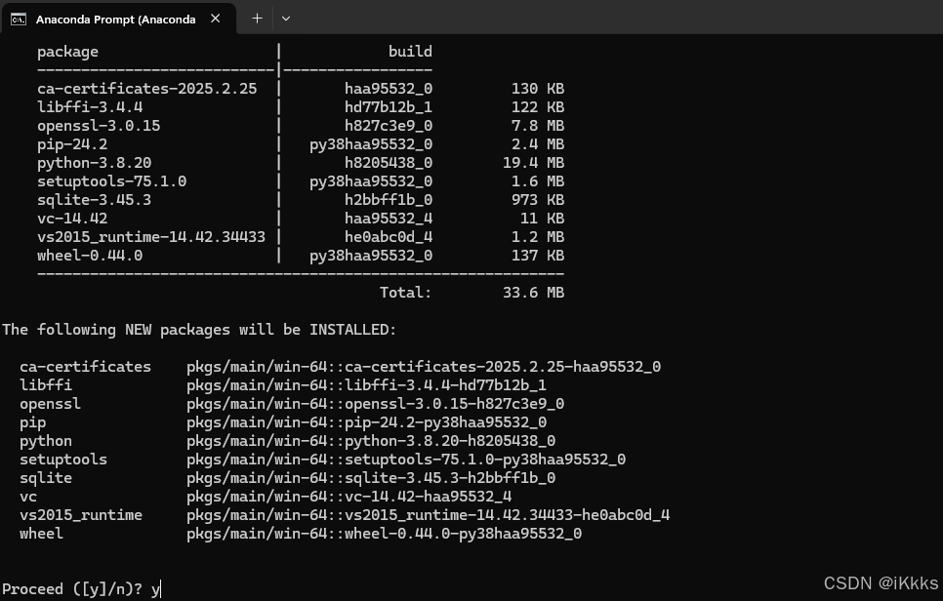Click build string 'h827c3e9_0'

pos(389,126)
